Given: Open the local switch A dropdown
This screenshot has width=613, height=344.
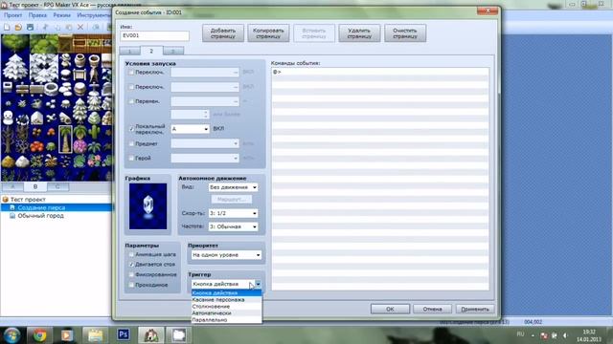Looking at the screenshot, I should click(190, 129).
